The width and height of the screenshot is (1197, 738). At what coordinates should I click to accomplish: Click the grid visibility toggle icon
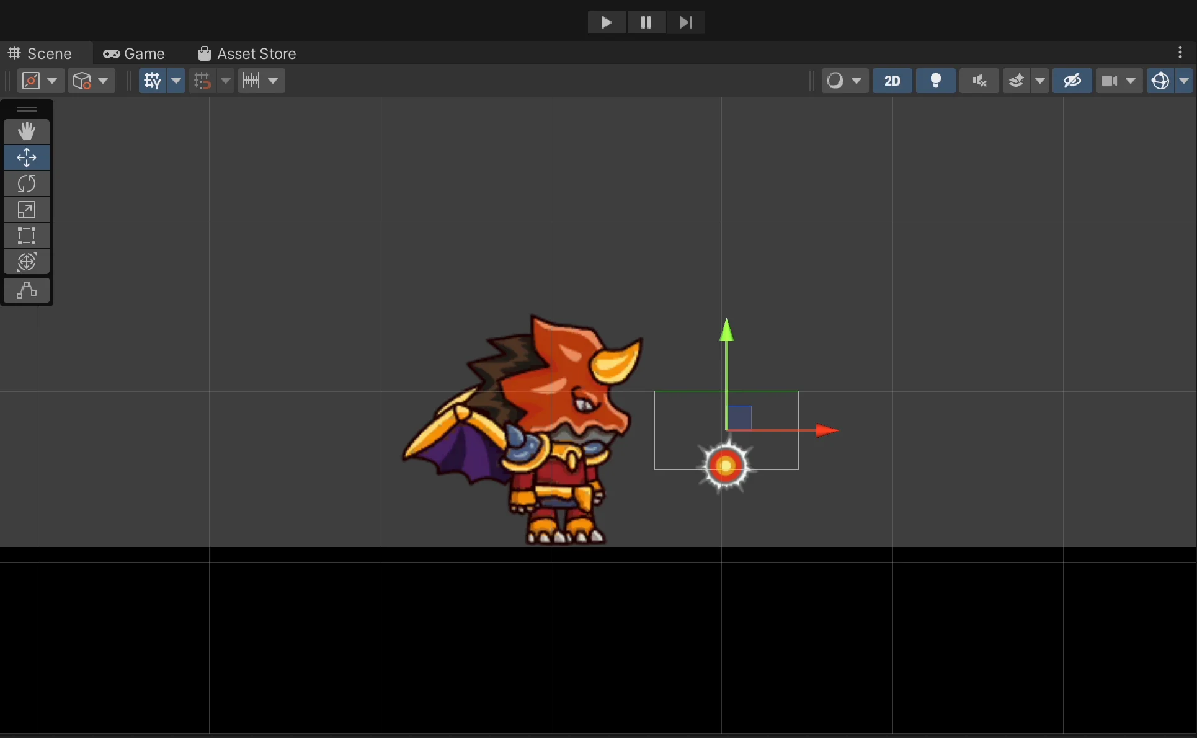click(151, 81)
